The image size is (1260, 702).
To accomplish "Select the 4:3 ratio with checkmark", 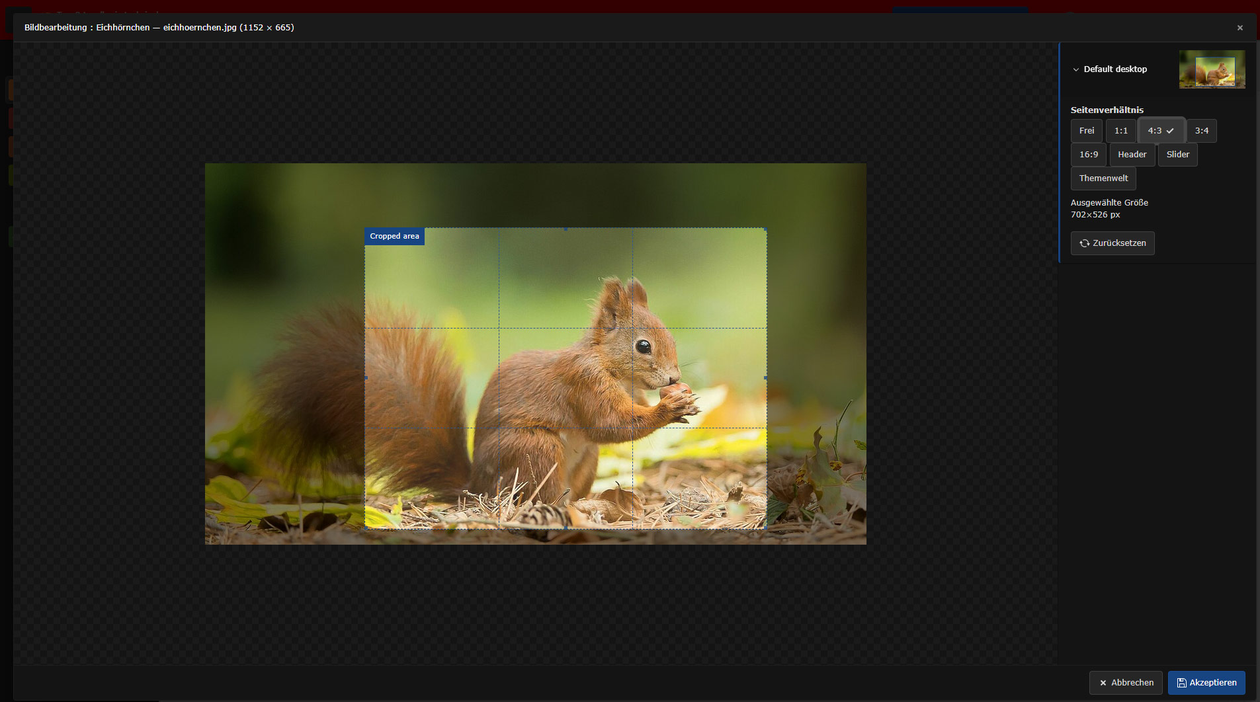I will 1161,131.
